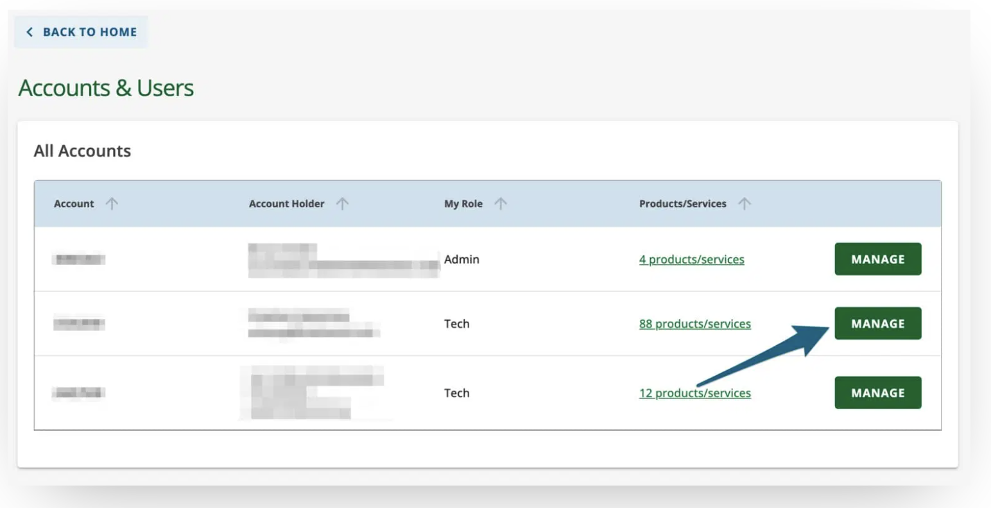Click the Products/Services header label
The width and height of the screenshot is (991, 508).
point(682,203)
